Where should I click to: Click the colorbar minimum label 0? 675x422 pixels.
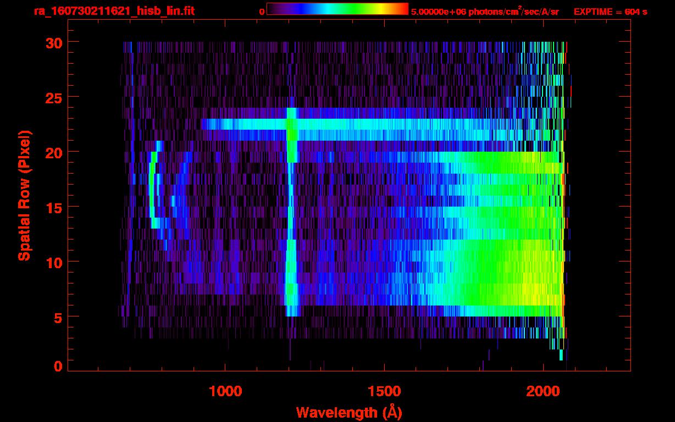point(262,12)
